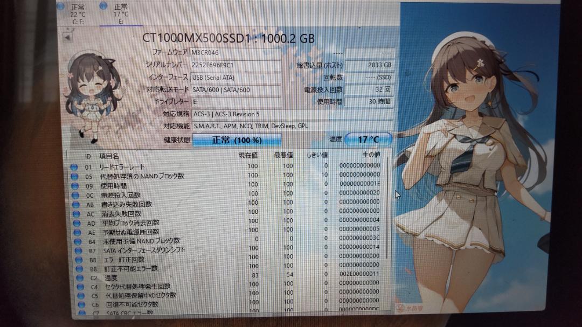The width and height of the screenshot is (582, 327).
Task: Click the health status 正常 (100 %) button
Action: click(237, 140)
